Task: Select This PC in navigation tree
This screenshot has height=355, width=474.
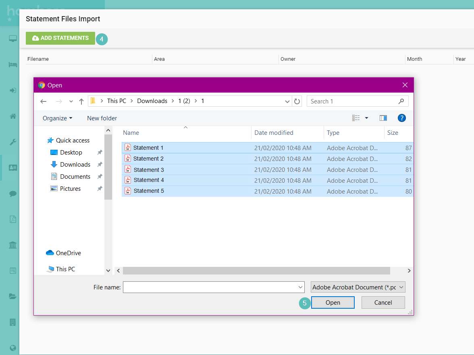Action: (x=65, y=269)
